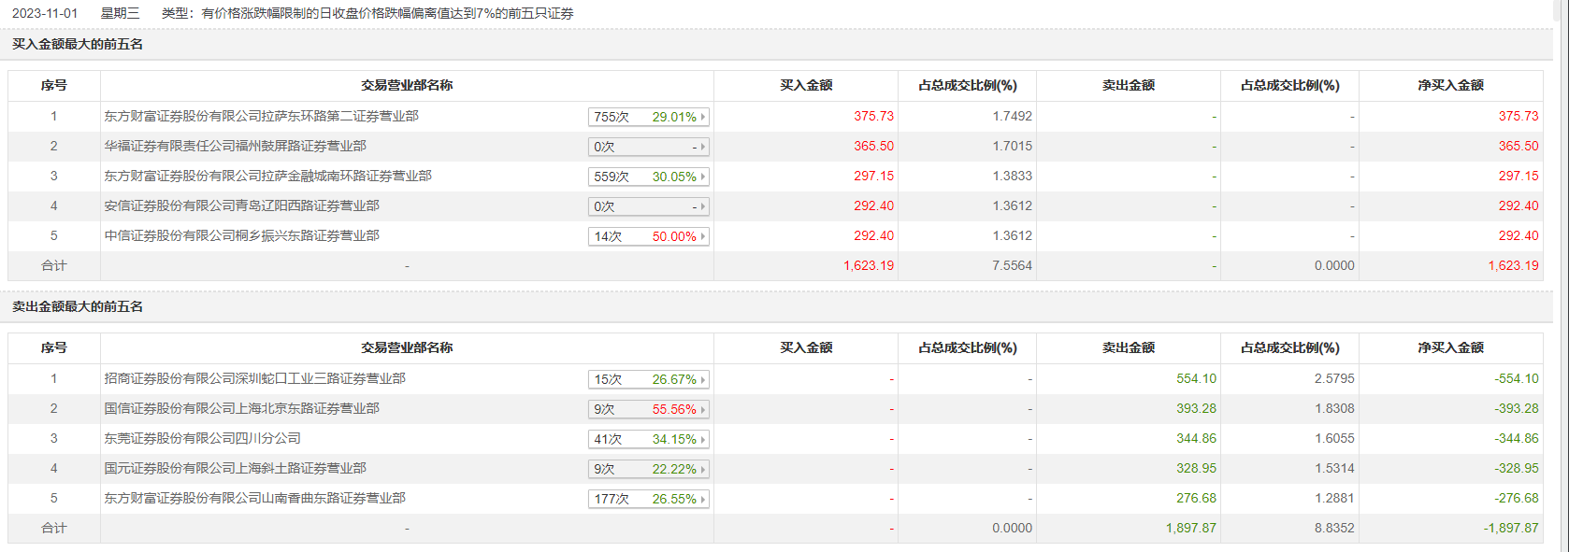Click the 卖出金额 header in sell table

pyautogui.click(x=1128, y=347)
